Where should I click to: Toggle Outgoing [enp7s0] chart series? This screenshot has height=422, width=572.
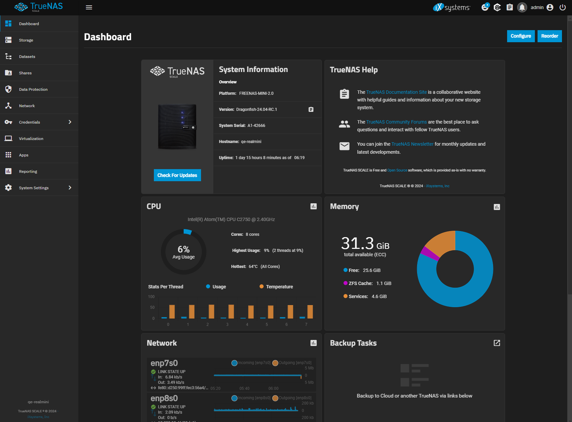[x=292, y=363]
